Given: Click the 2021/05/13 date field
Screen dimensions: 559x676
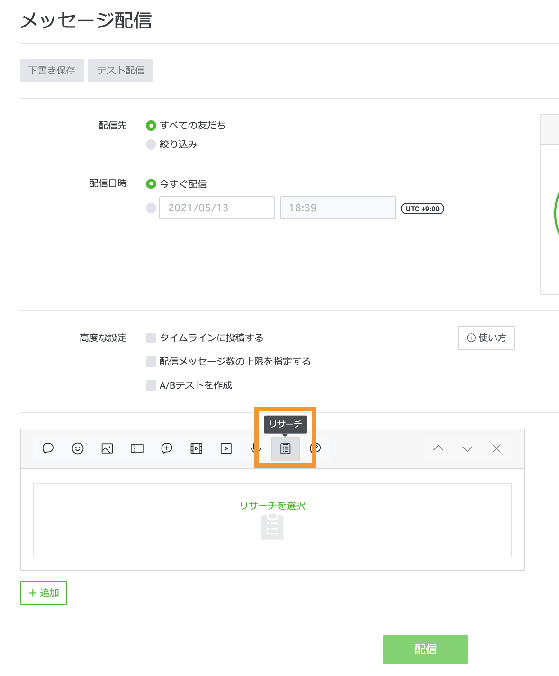Looking at the screenshot, I should pos(217,208).
